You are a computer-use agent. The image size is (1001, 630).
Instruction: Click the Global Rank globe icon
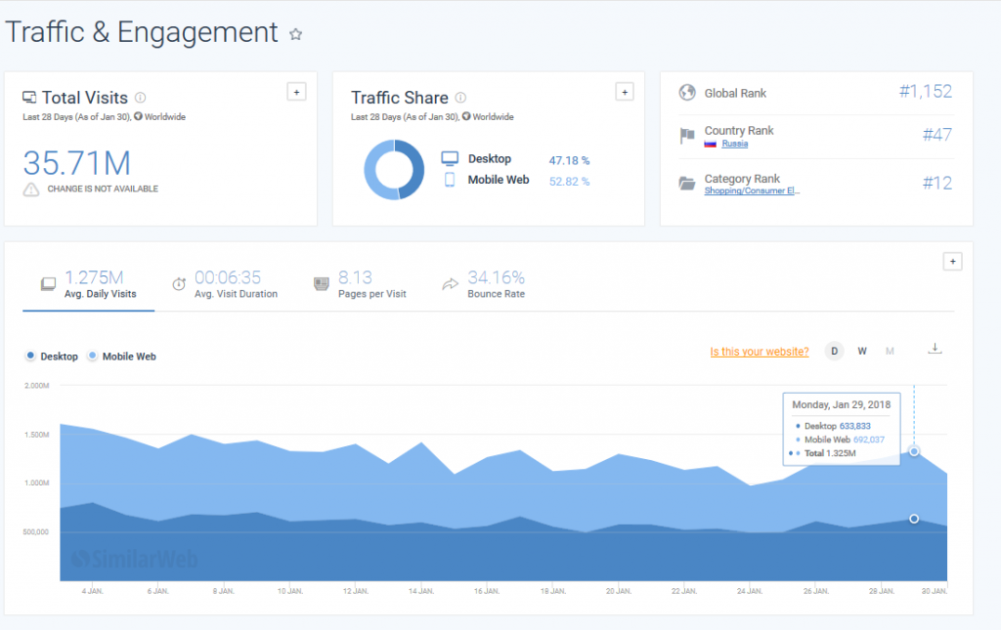pyautogui.click(x=686, y=93)
